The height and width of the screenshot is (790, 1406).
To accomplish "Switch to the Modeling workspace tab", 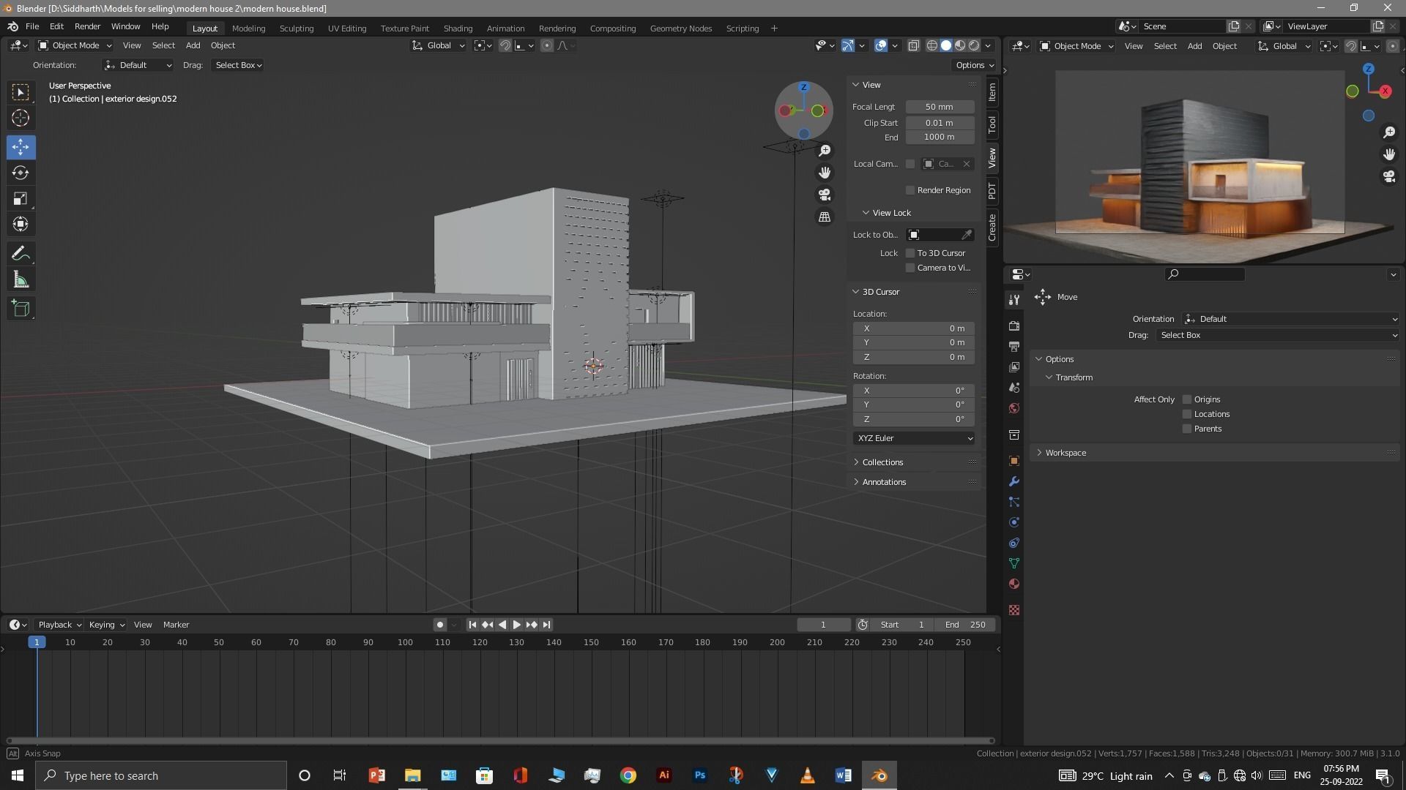I will tap(248, 29).
